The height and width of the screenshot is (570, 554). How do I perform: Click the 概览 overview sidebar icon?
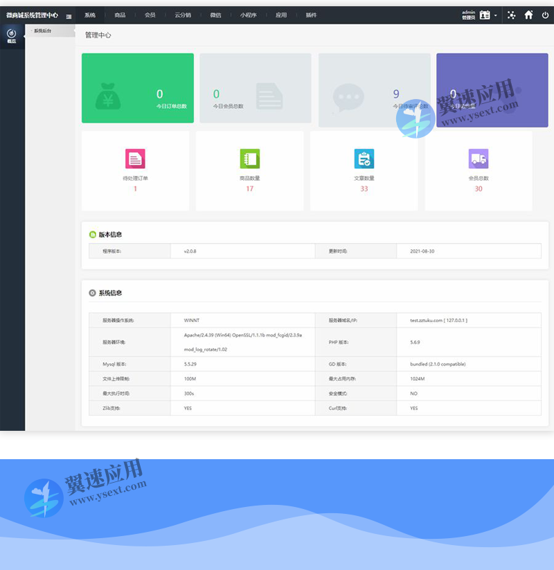click(12, 35)
